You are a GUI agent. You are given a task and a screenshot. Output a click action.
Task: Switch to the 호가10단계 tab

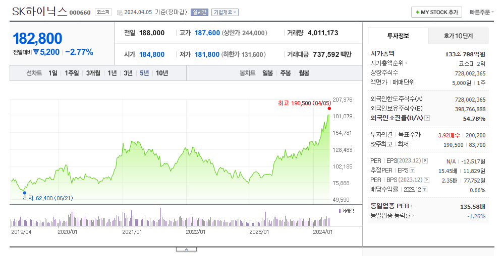click(458, 36)
